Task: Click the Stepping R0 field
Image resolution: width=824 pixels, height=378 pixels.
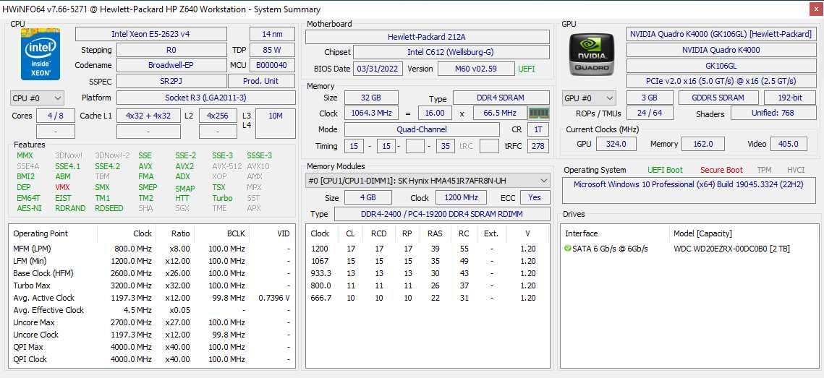Action: (x=171, y=50)
